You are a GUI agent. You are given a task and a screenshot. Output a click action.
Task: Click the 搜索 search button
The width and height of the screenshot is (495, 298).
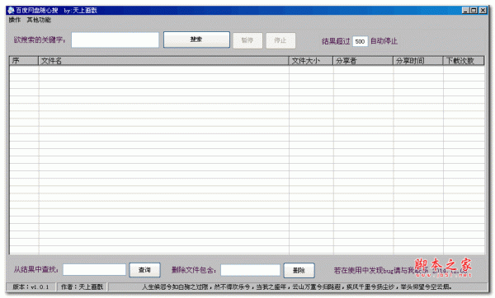tap(196, 40)
